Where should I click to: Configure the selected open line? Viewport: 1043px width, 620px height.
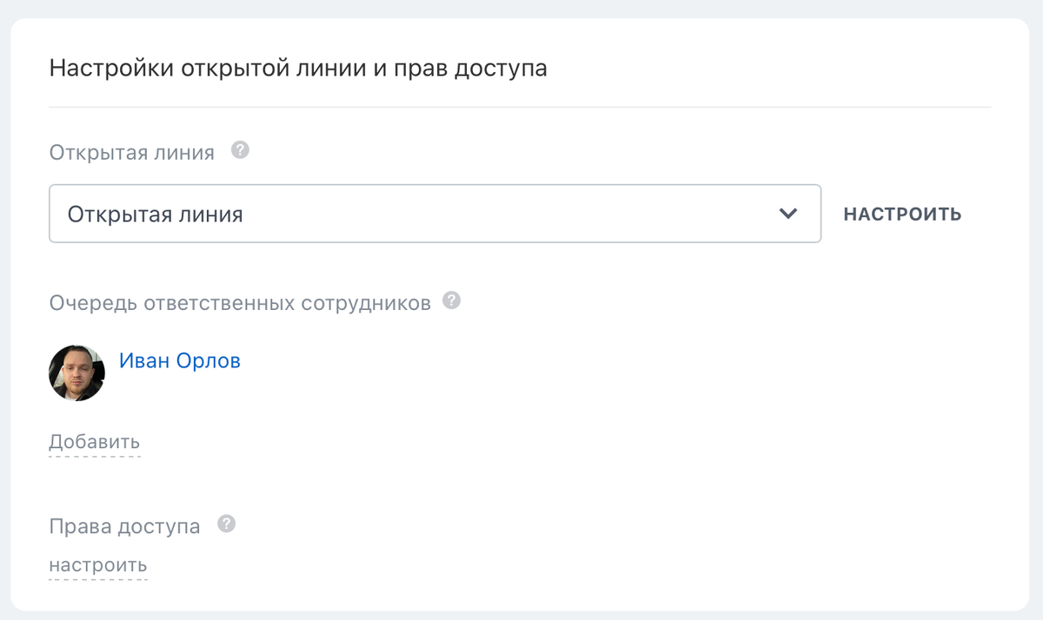coord(901,213)
